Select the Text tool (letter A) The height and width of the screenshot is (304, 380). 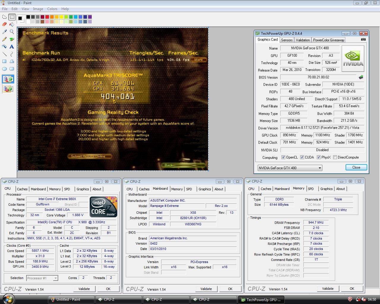(12, 47)
